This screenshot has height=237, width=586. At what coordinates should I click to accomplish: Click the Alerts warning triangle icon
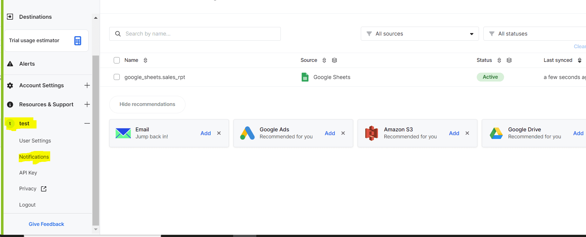[x=10, y=64]
